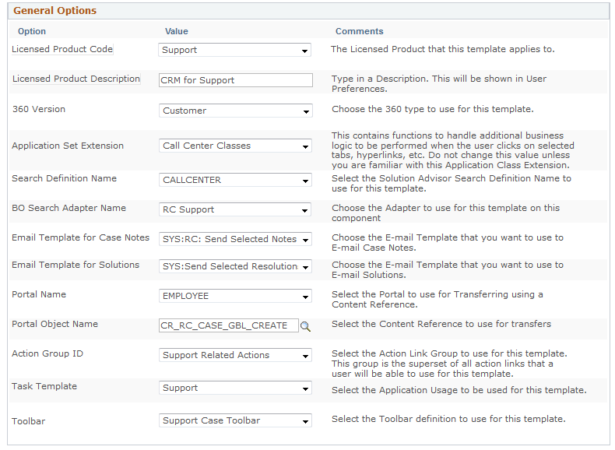Click comment 'Select the Toolbar definition to use'
Screen dimensions: 615x450
[448, 419]
